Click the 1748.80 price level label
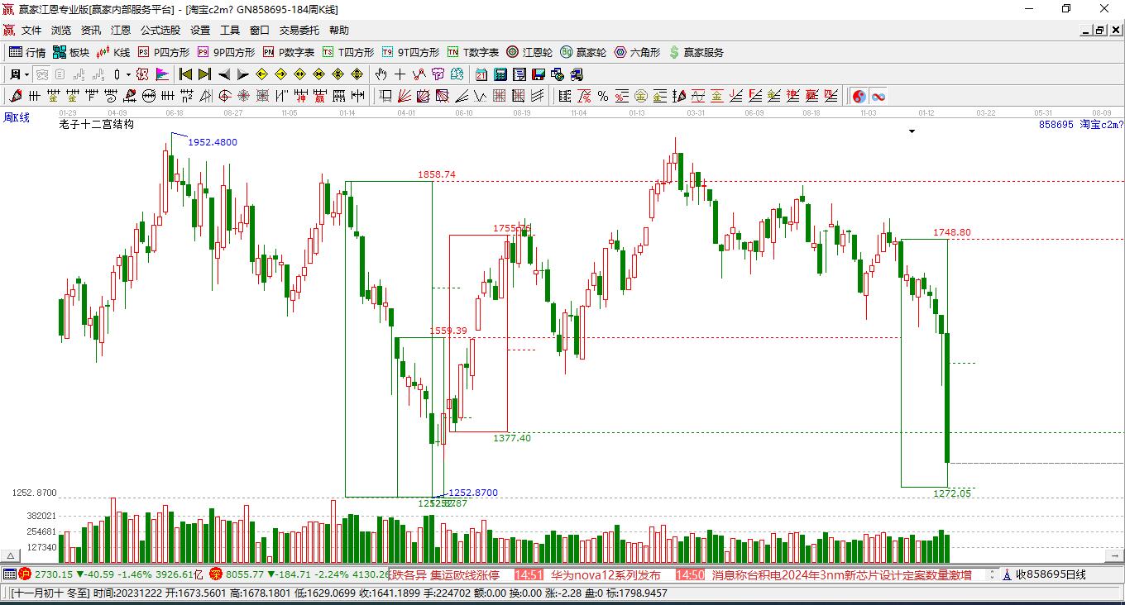The height and width of the screenshot is (605, 1125). (x=952, y=232)
